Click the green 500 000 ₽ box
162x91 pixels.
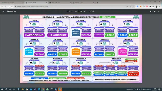pyautogui.click(x=86, y=74)
